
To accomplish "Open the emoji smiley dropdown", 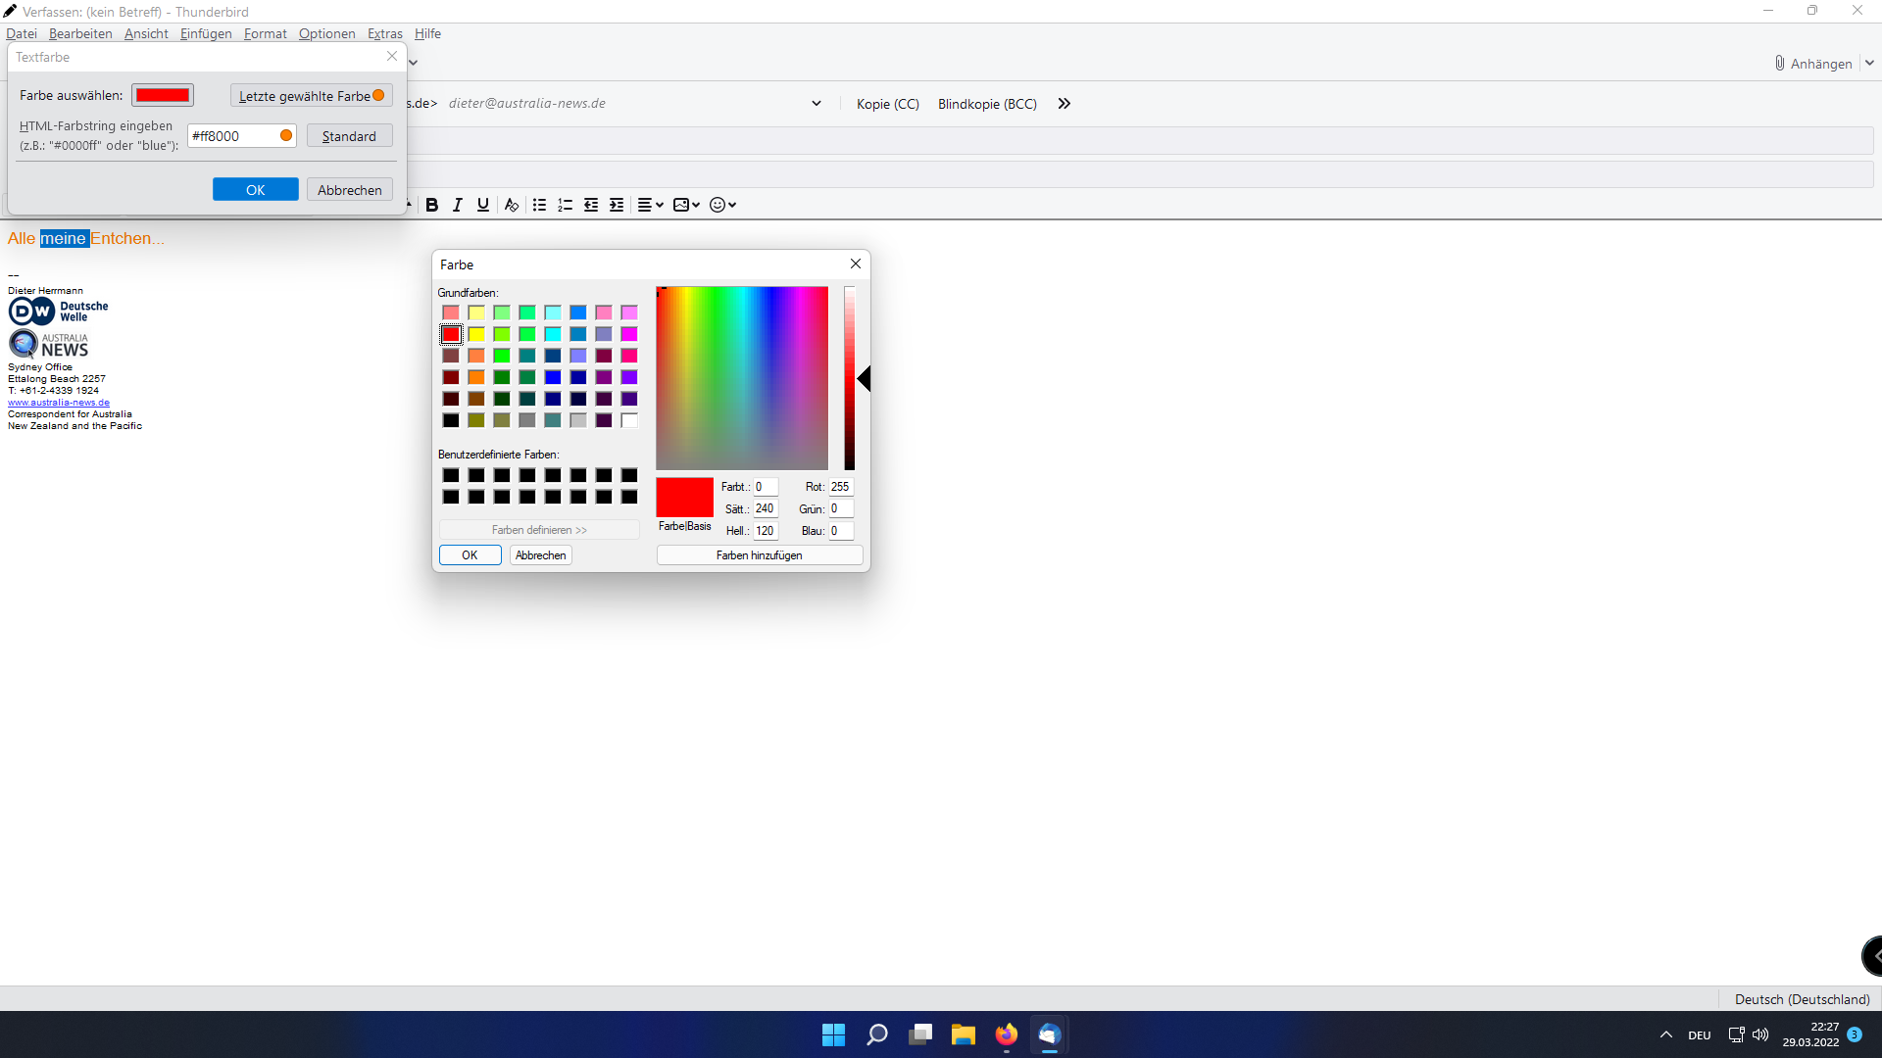I will pos(722,205).
